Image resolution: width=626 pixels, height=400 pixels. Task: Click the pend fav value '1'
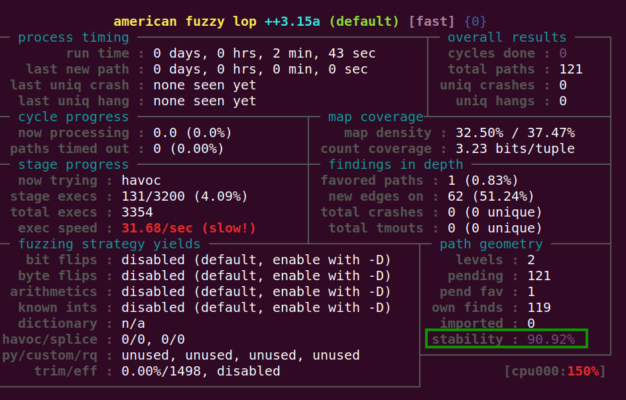(531, 292)
